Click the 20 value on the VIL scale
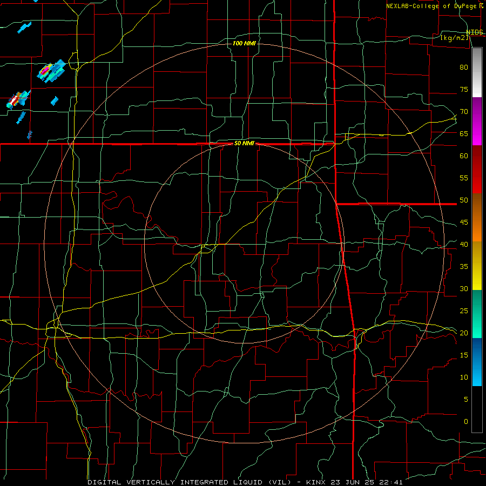This screenshot has width=486, height=486. [464, 333]
